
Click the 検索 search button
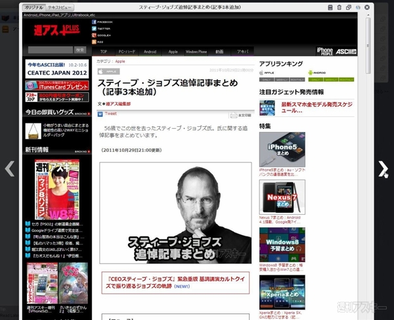tap(80, 50)
